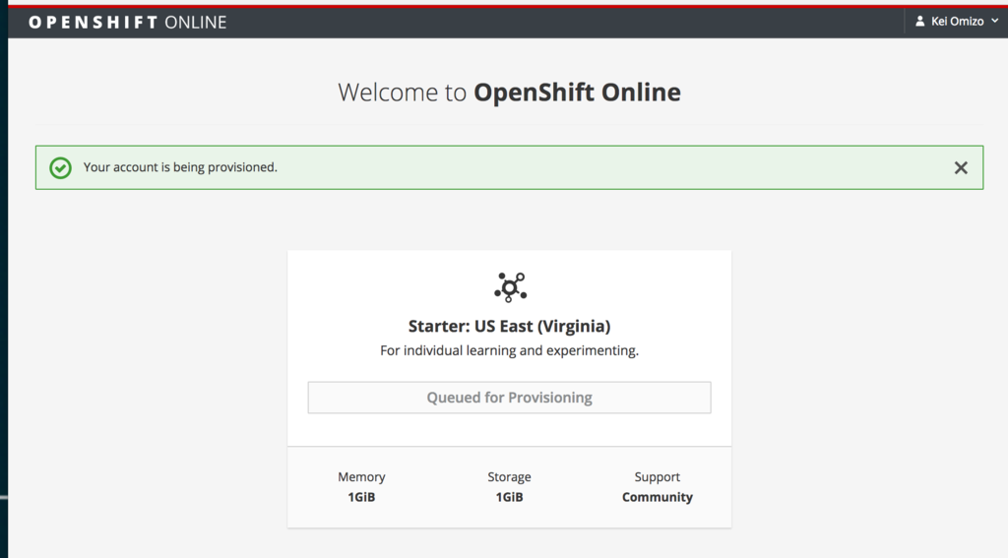Viewport: 1008px width, 558px height.
Task: Click the green checkmark success icon
Action: point(60,167)
